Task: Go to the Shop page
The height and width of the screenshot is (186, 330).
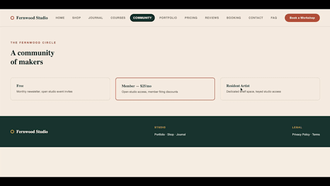Action: (x=76, y=18)
